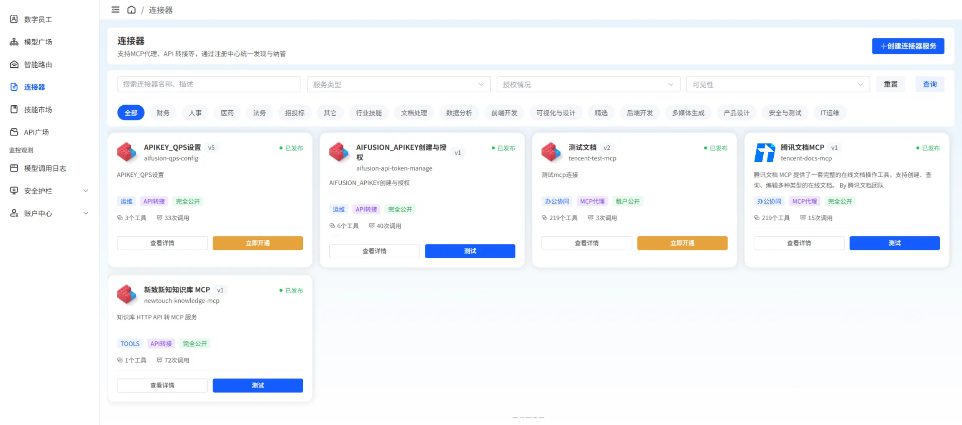Select the 全部 category tab
This screenshot has height=425, width=962.
(131, 113)
